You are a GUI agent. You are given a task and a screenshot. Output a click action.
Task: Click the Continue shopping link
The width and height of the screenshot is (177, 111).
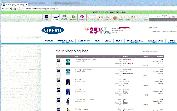point(149,52)
